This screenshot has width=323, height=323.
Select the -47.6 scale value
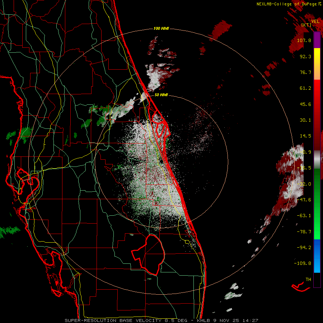point(304,200)
